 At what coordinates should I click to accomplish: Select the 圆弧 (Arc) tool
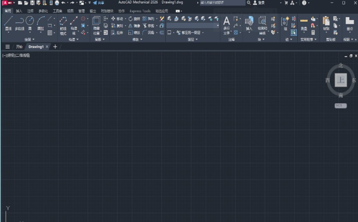click(x=41, y=23)
